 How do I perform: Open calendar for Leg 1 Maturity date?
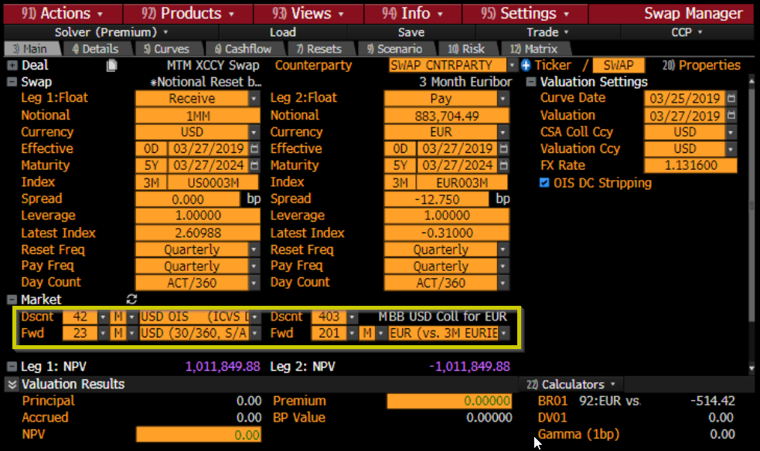pyautogui.click(x=254, y=165)
